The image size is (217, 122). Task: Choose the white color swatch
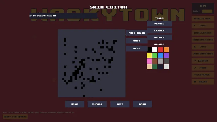pos(155,50)
